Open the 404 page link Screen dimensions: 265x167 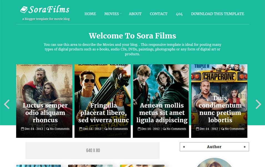pyautogui.click(x=179, y=13)
